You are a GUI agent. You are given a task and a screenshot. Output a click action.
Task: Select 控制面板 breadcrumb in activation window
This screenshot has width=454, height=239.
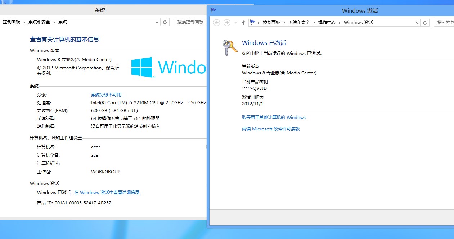click(271, 23)
